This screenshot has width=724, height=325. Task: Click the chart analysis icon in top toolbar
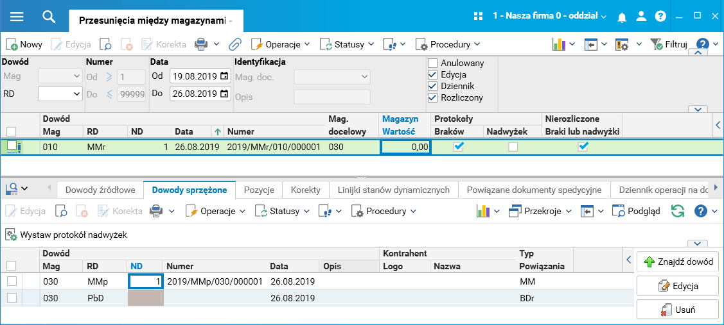pos(559,44)
